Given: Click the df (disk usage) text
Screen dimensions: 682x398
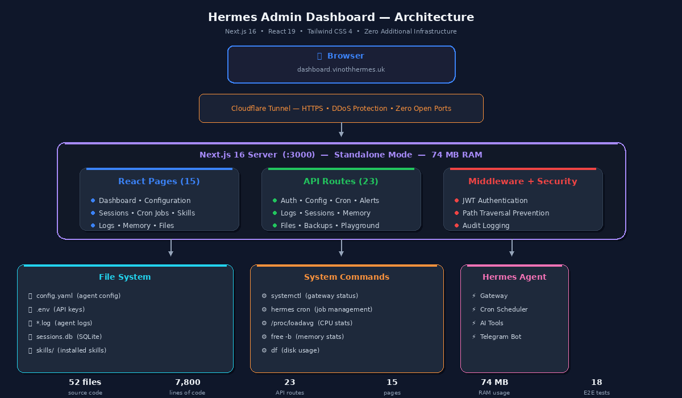Looking at the screenshot, I should (x=296, y=350).
